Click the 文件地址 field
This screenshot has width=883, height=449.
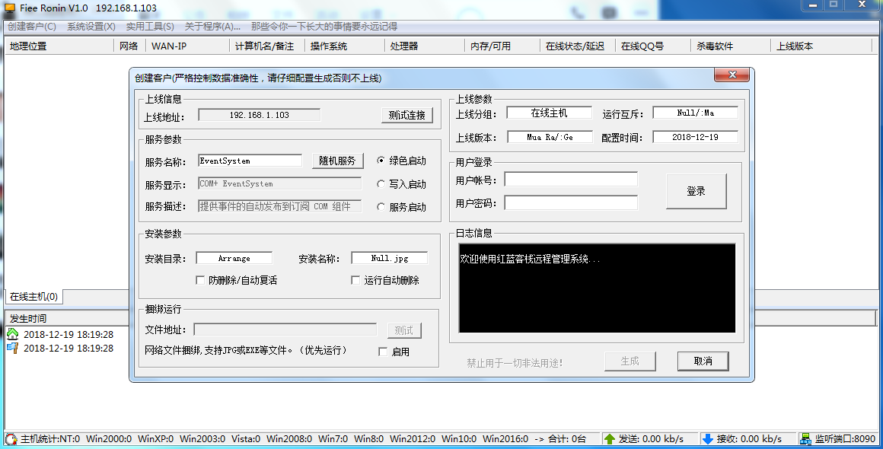tap(285, 330)
